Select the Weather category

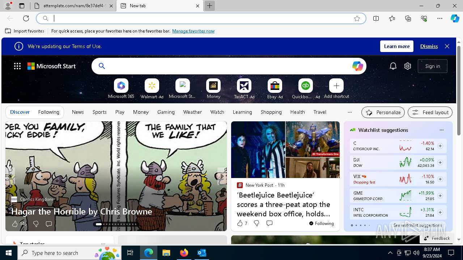[192, 112]
